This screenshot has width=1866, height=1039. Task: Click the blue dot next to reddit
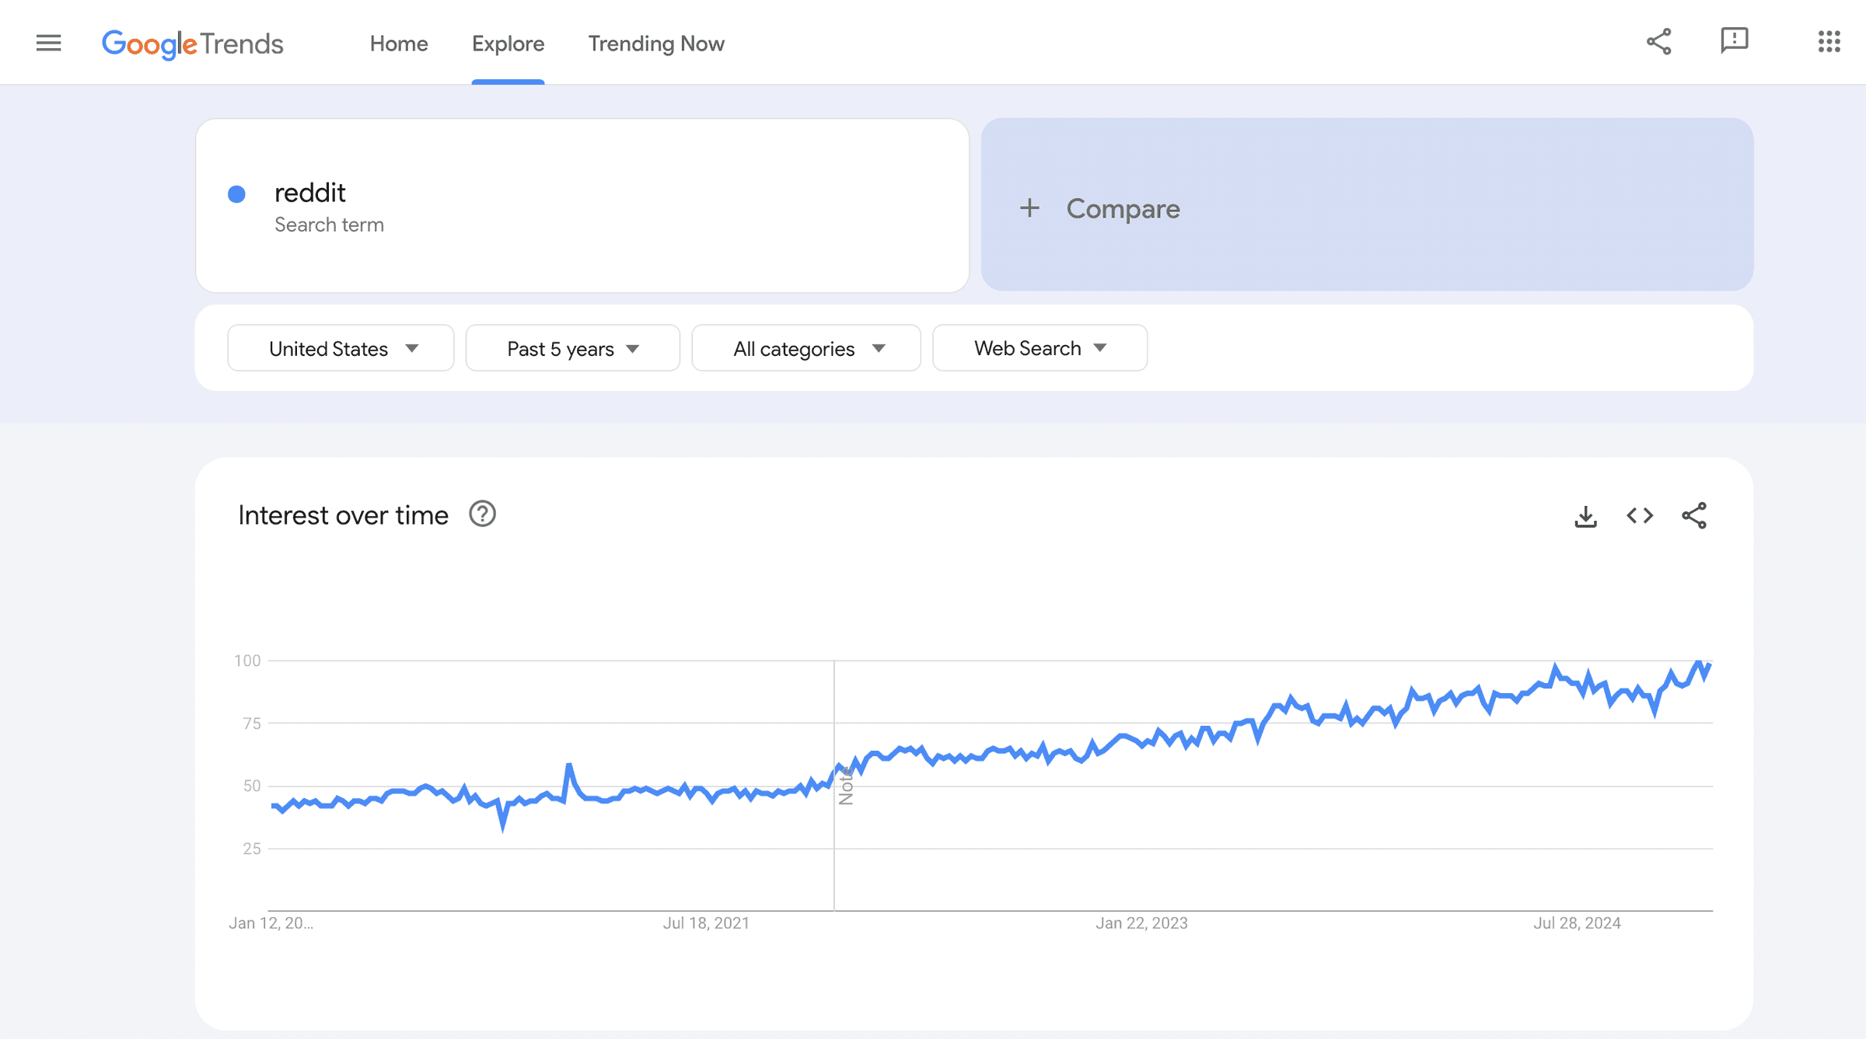pyautogui.click(x=236, y=194)
